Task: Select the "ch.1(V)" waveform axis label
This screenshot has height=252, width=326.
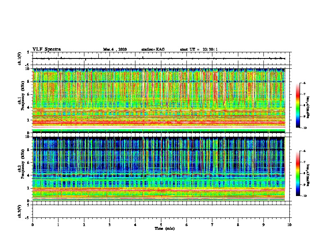Action: point(20,58)
